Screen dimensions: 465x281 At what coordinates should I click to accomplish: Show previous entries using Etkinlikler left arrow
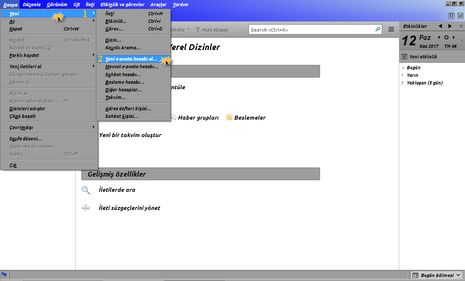coord(440,26)
